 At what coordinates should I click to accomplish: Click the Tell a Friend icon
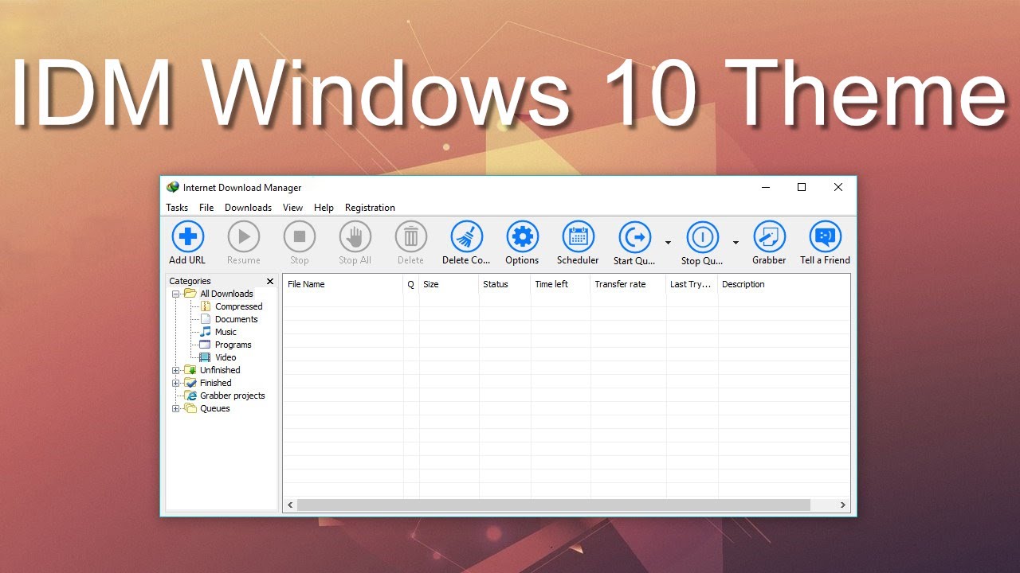(x=826, y=236)
